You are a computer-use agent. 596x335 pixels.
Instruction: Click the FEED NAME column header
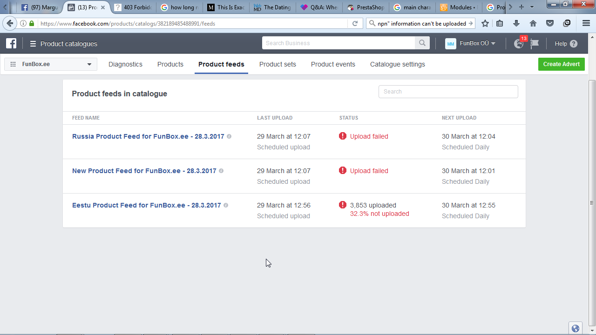pos(86,118)
